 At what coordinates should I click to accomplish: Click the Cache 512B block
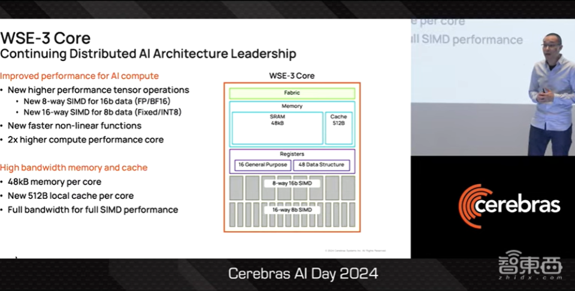(338, 128)
